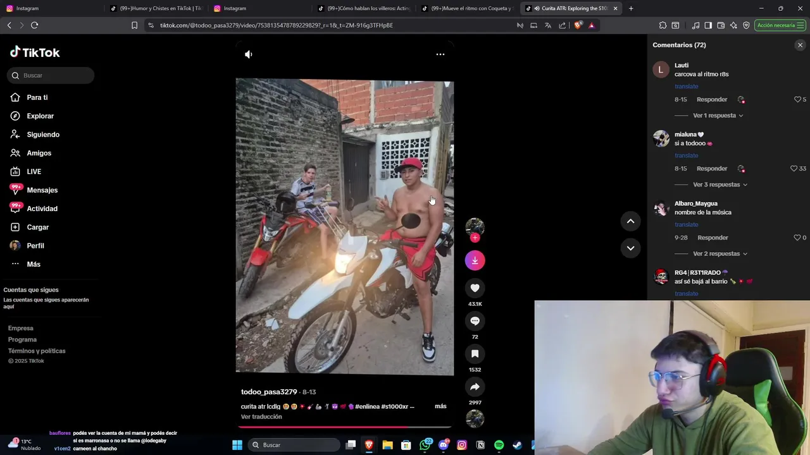Screen dimensions: 810x455
Task: Open Empresa footer link
Action: [x=21, y=328]
